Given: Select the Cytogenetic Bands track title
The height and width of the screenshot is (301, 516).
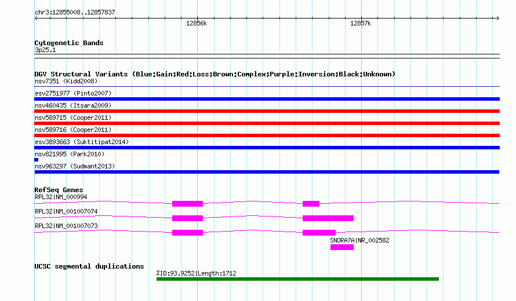Looking at the screenshot, I should (x=69, y=43).
